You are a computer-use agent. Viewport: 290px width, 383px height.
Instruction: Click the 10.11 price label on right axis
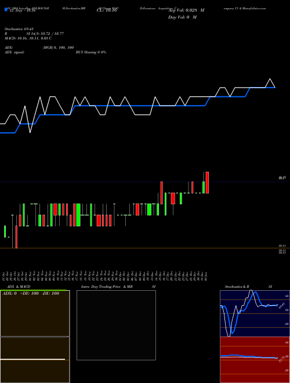tap(282, 245)
